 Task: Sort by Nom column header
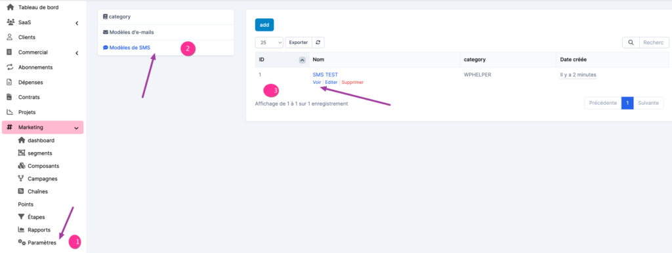[384, 60]
